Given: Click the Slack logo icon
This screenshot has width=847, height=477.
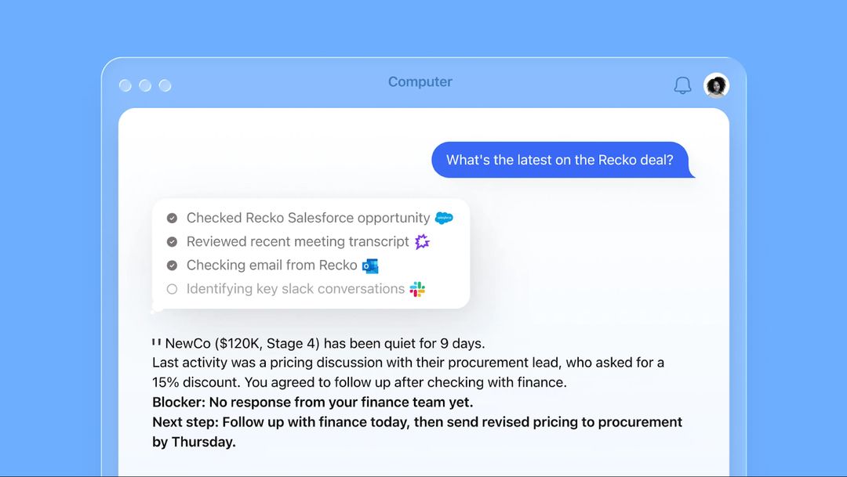Looking at the screenshot, I should pos(417,289).
